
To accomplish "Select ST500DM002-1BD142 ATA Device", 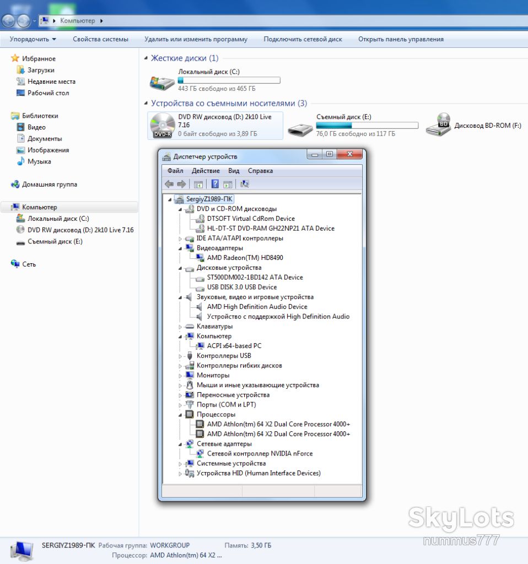I will pos(255,278).
